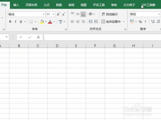Apply accounting number format icon

pyautogui.click(x=132, y=21)
